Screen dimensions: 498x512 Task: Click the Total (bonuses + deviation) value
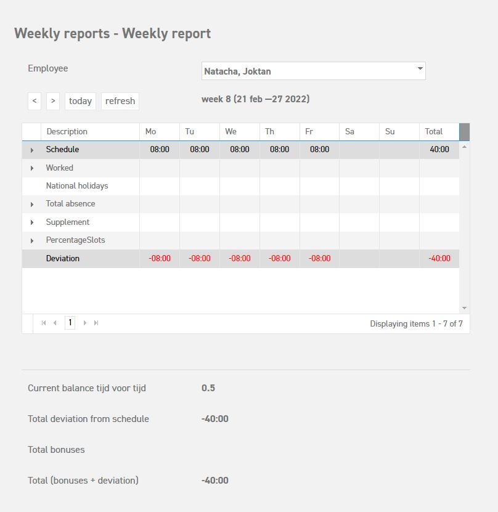point(215,481)
